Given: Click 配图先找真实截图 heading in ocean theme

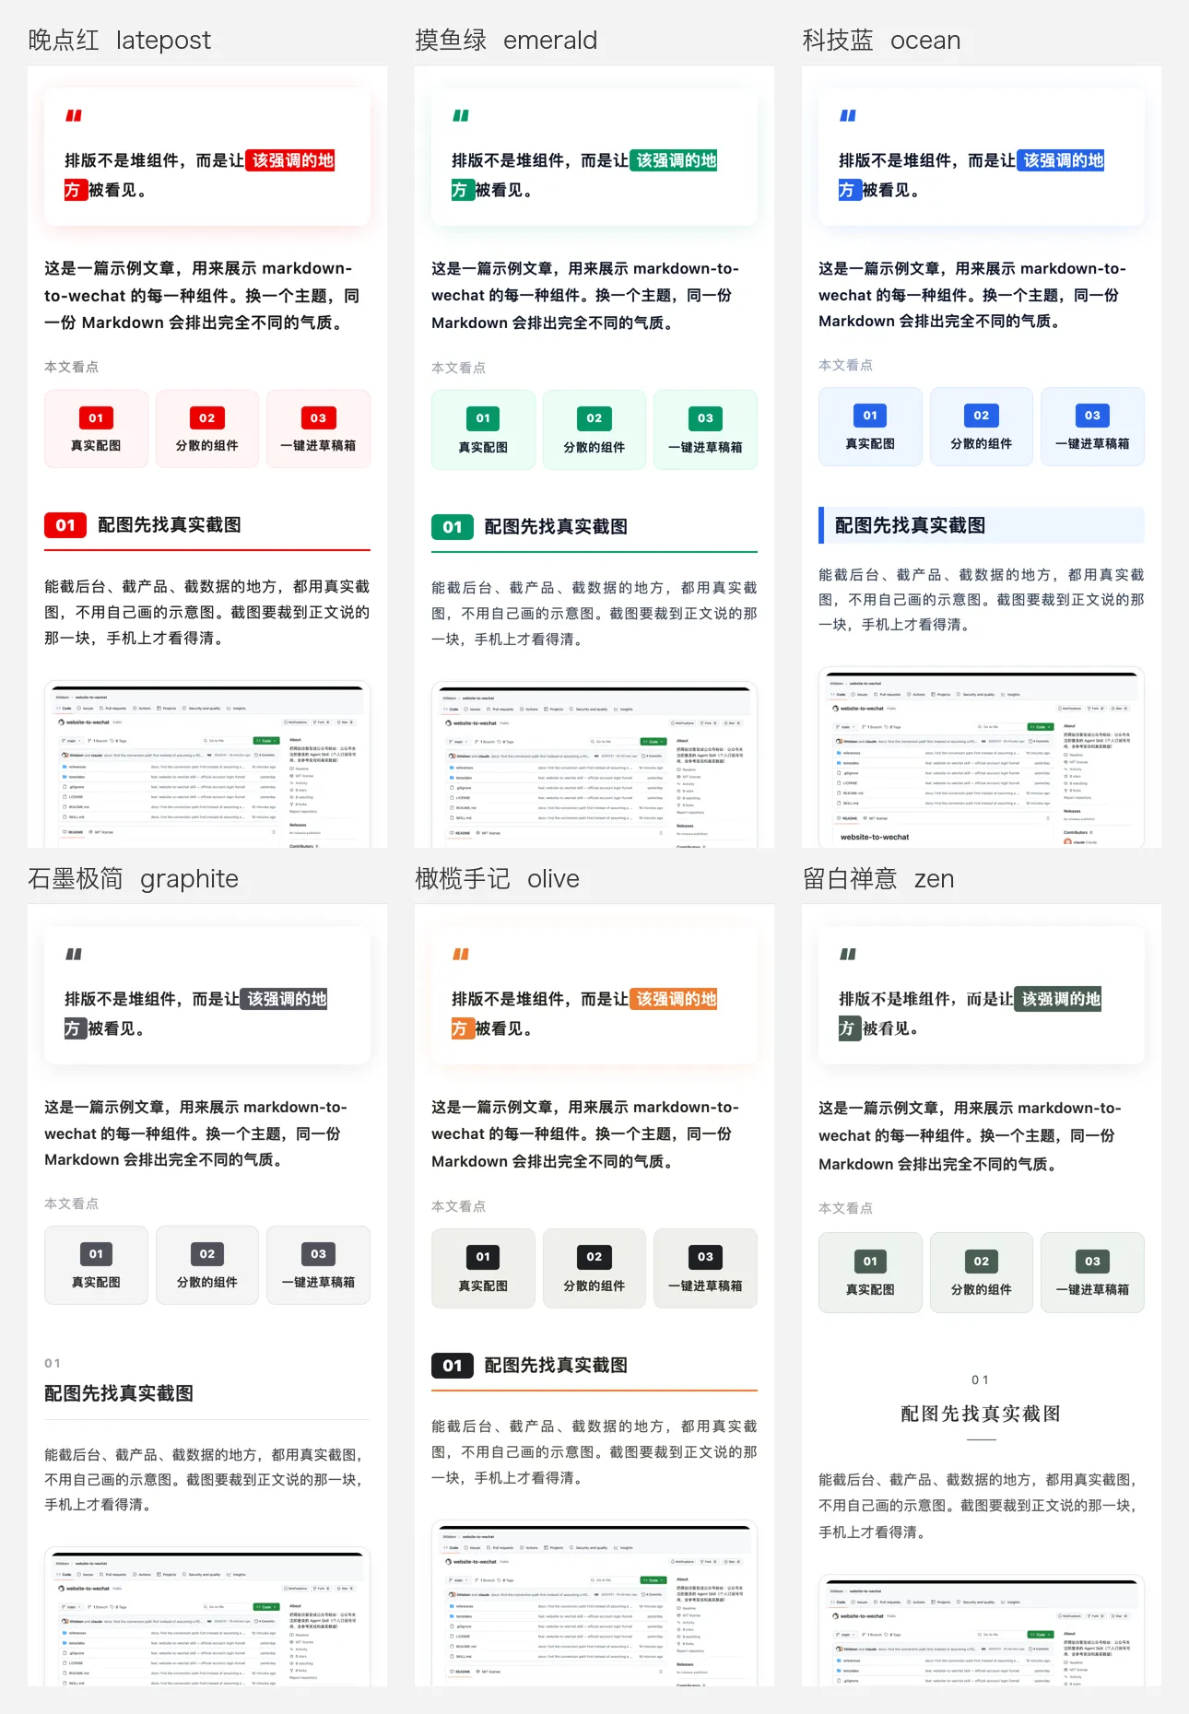Looking at the screenshot, I should click(x=910, y=525).
